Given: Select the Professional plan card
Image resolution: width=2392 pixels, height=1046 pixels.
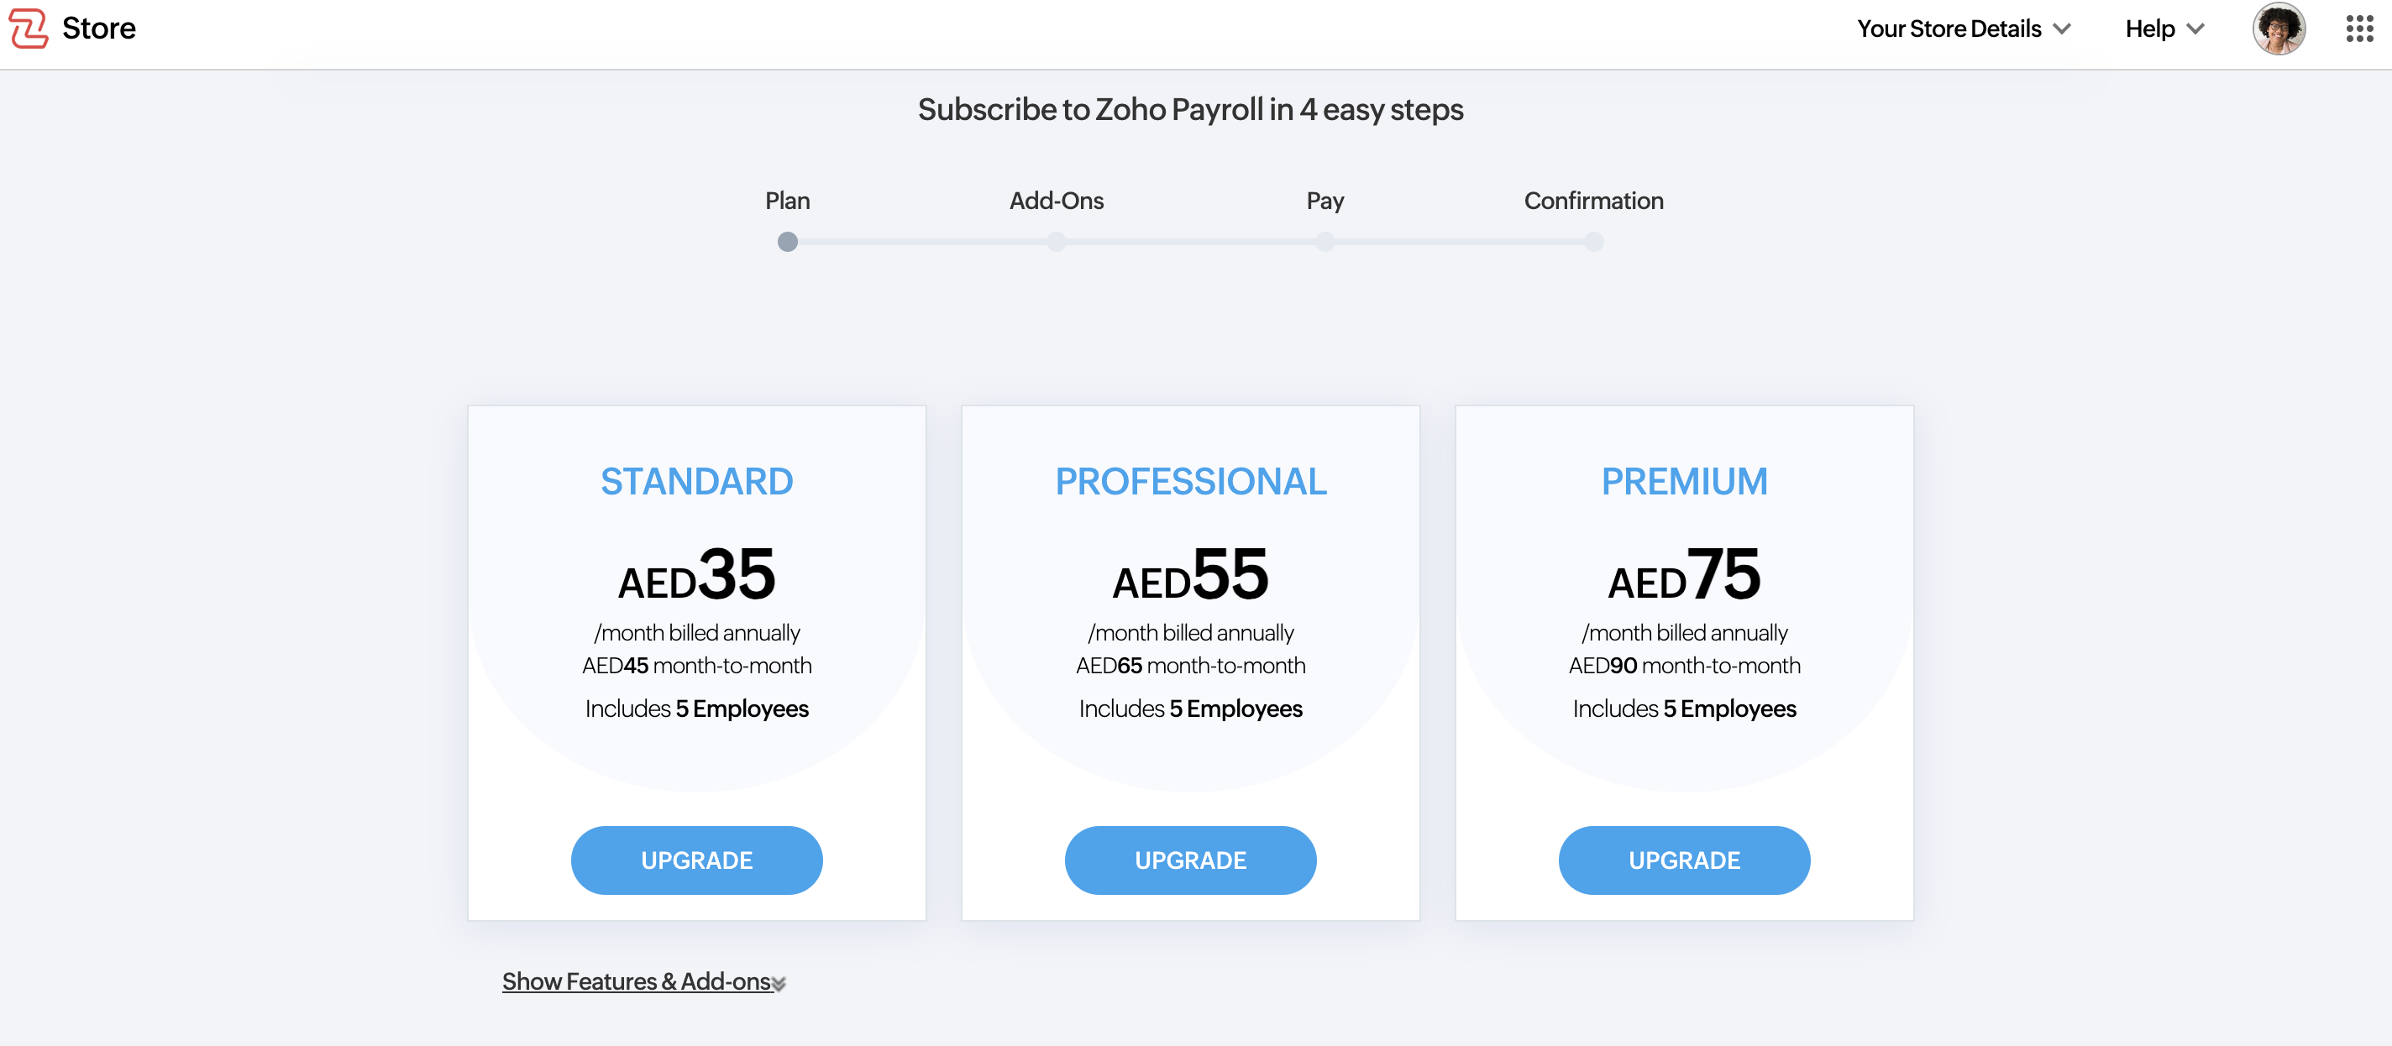Looking at the screenshot, I should pos(1190,662).
